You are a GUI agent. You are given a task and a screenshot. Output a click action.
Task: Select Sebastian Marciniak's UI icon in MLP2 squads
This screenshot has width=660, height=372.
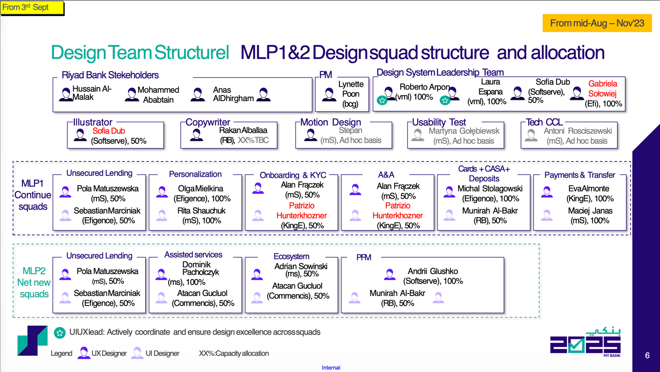click(65, 297)
